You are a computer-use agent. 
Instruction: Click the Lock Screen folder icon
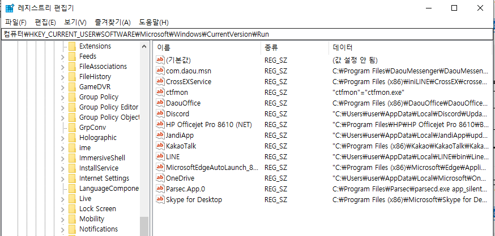72,209
